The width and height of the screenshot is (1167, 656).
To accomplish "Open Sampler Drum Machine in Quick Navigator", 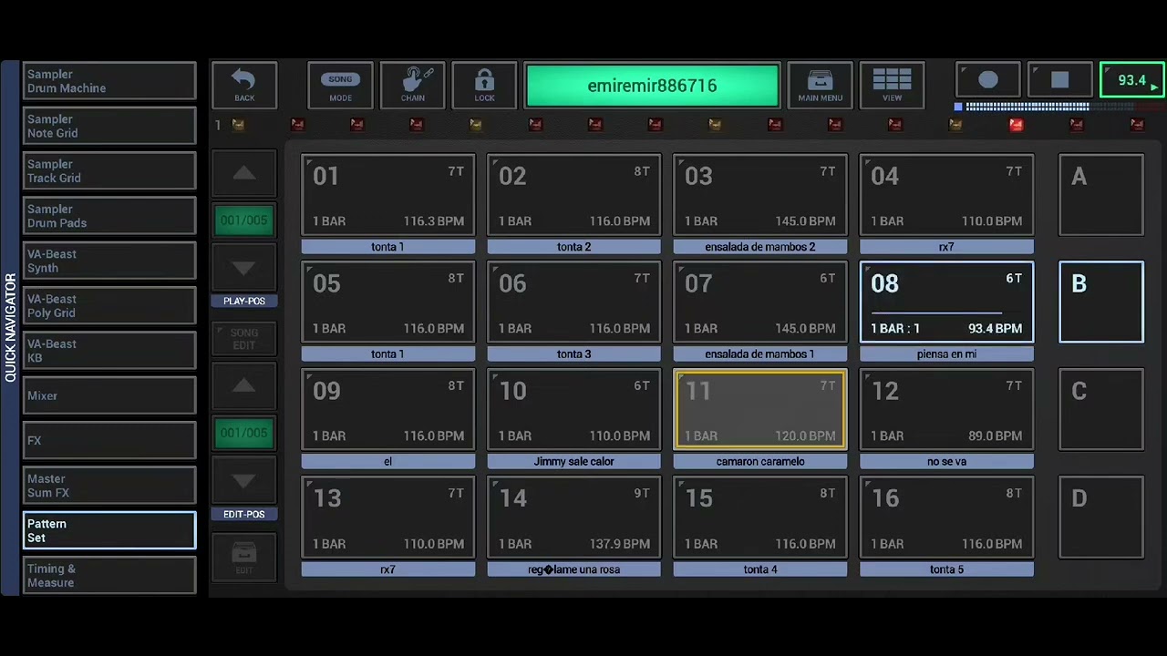I will (x=109, y=81).
